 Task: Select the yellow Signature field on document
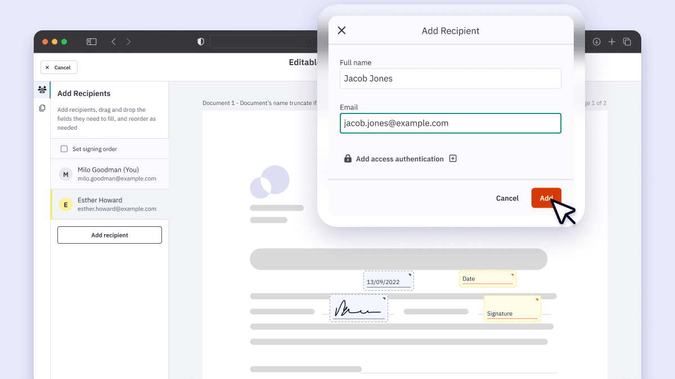[512, 309]
